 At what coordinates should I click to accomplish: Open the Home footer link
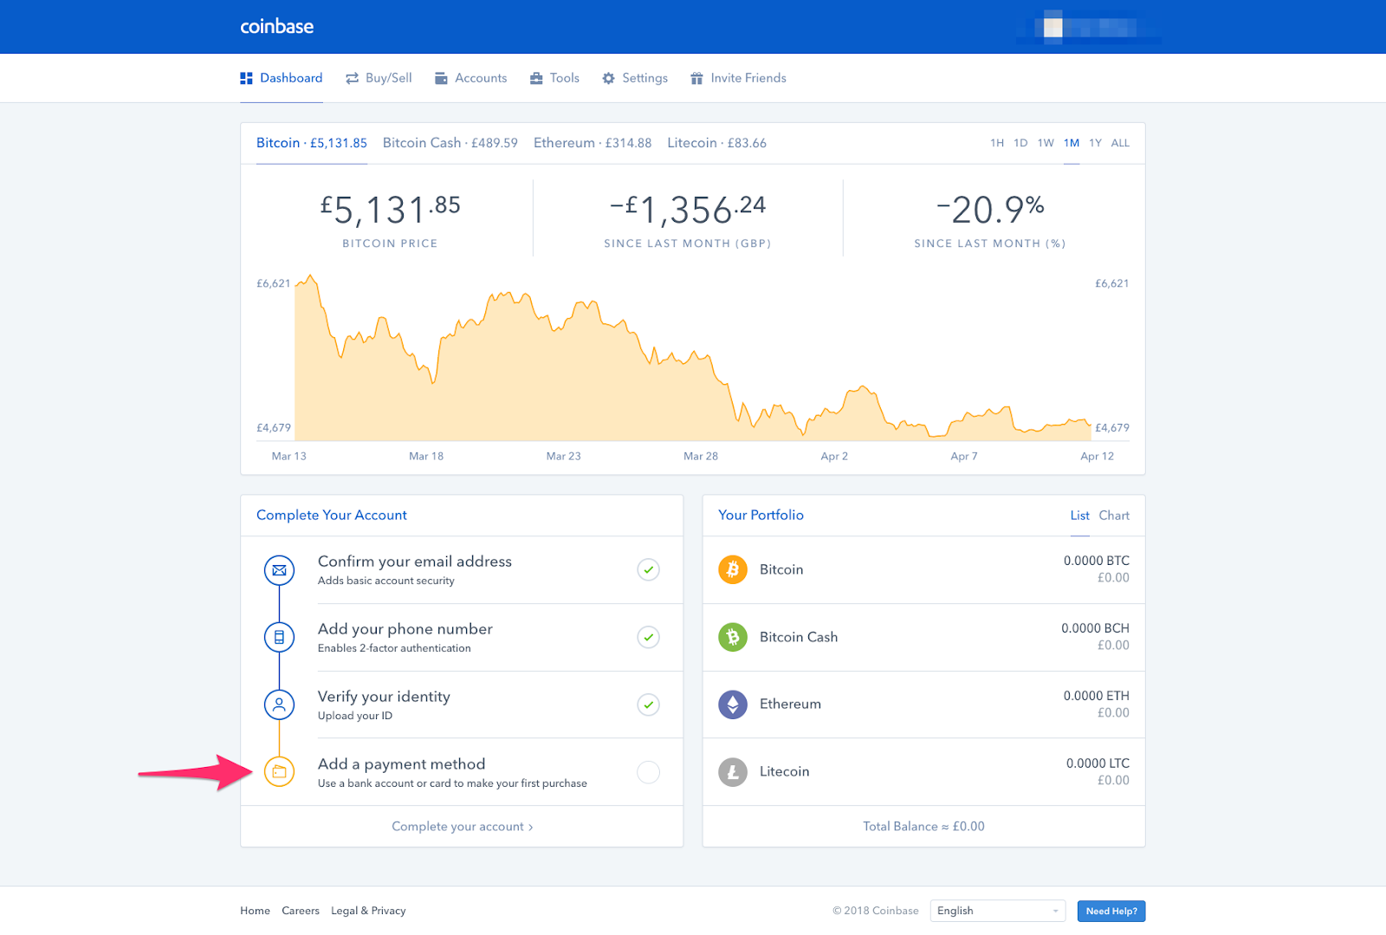[x=255, y=911]
